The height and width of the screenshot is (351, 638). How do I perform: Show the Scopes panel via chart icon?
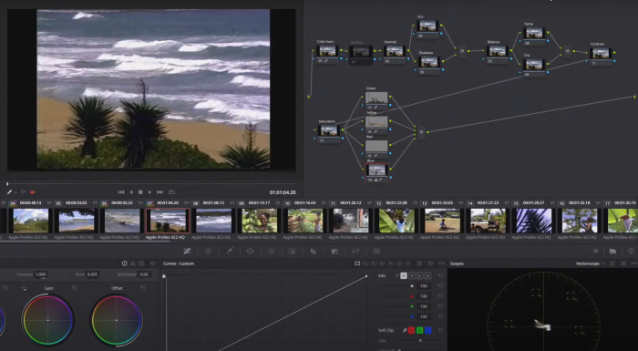612,252
